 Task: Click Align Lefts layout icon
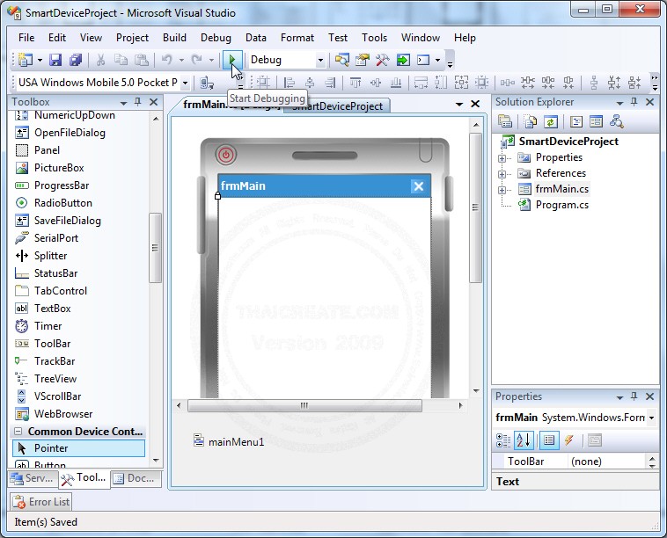[290, 83]
